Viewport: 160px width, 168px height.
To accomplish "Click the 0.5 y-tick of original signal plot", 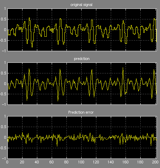I will tap(4, 19).
